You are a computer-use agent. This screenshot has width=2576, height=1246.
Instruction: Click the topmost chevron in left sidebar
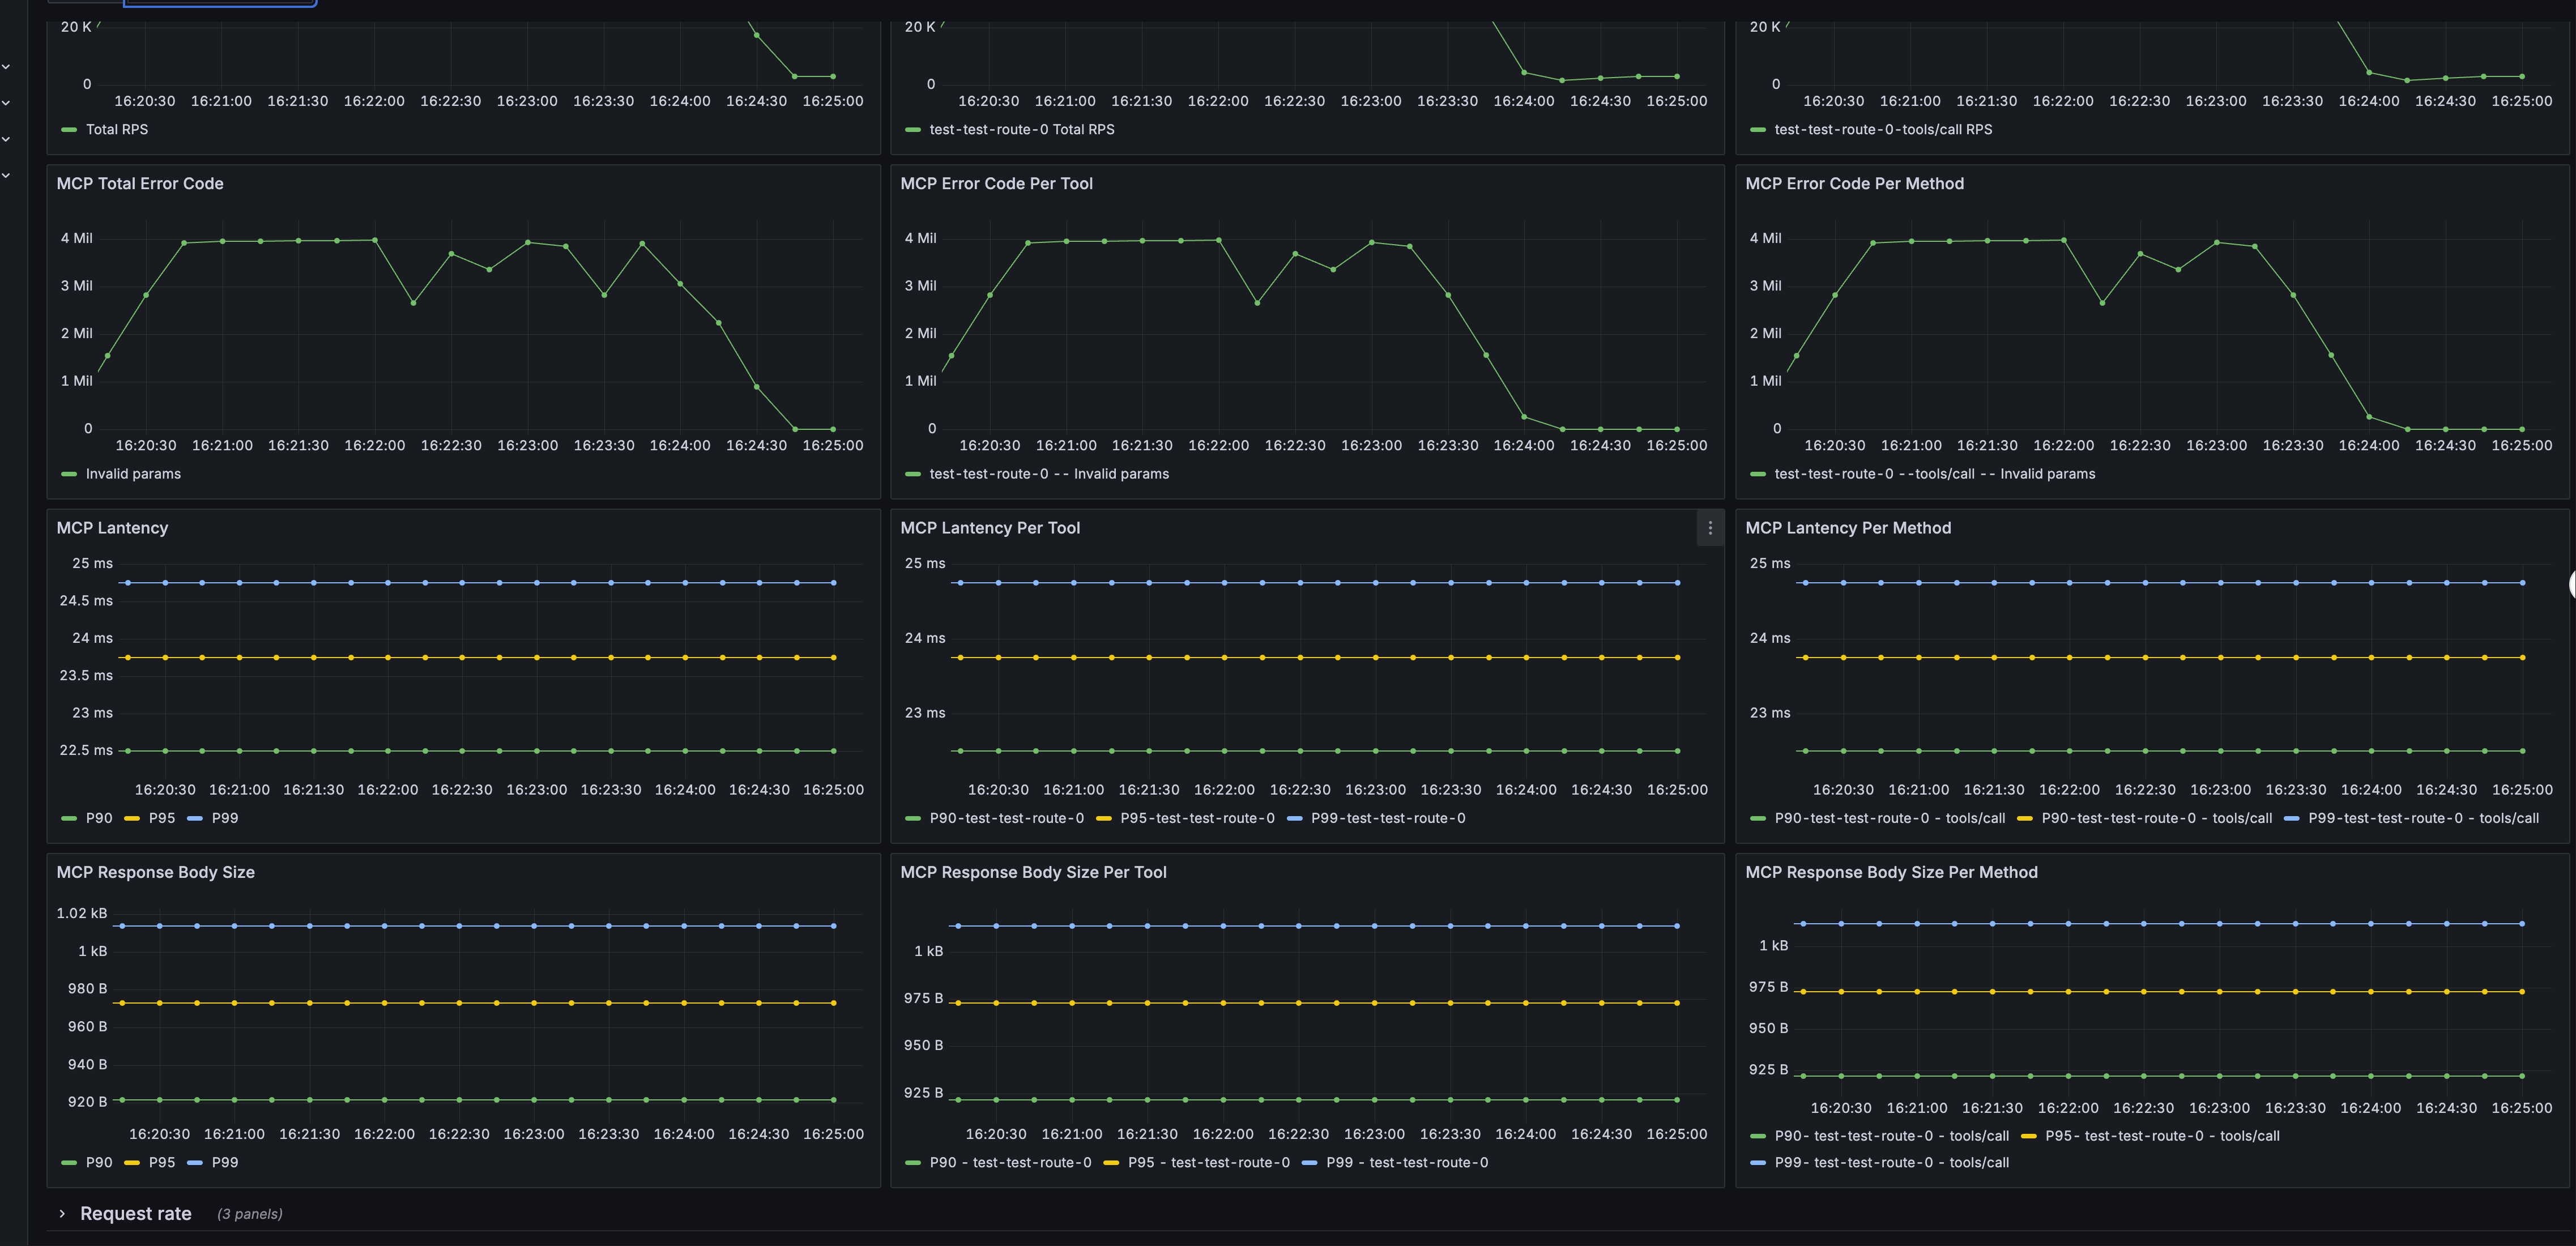click(7, 67)
